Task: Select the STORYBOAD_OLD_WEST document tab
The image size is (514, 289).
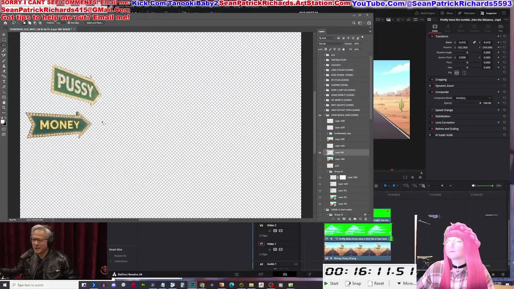Action: coord(41,29)
